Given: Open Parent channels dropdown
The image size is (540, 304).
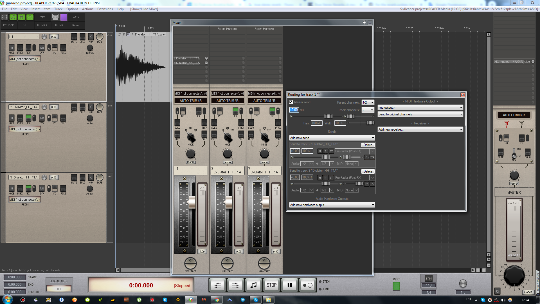Looking at the screenshot, I should coord(368,102).
